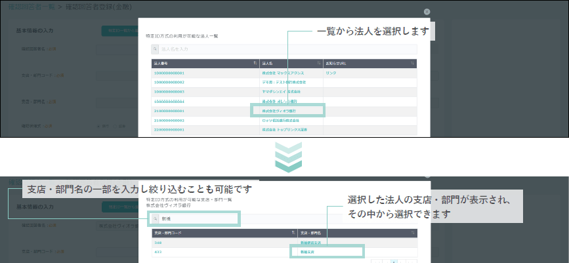Select corporation number 1000000000001
Screen dimensions: 569x263
169,73
